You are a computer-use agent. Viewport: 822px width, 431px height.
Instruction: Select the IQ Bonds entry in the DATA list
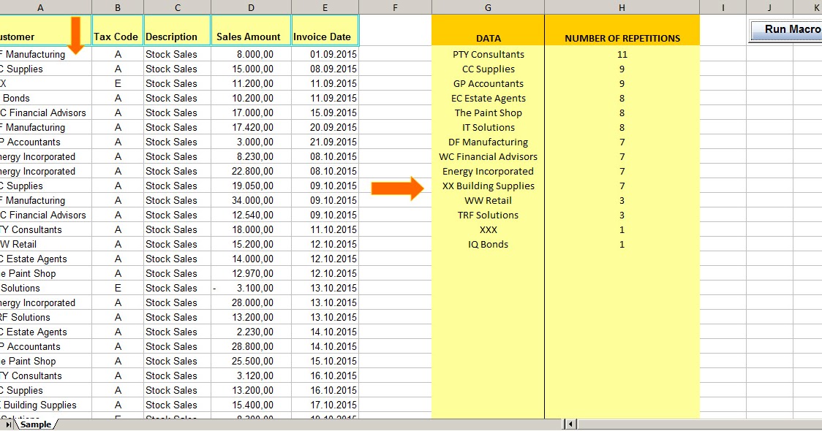[488, 244]
